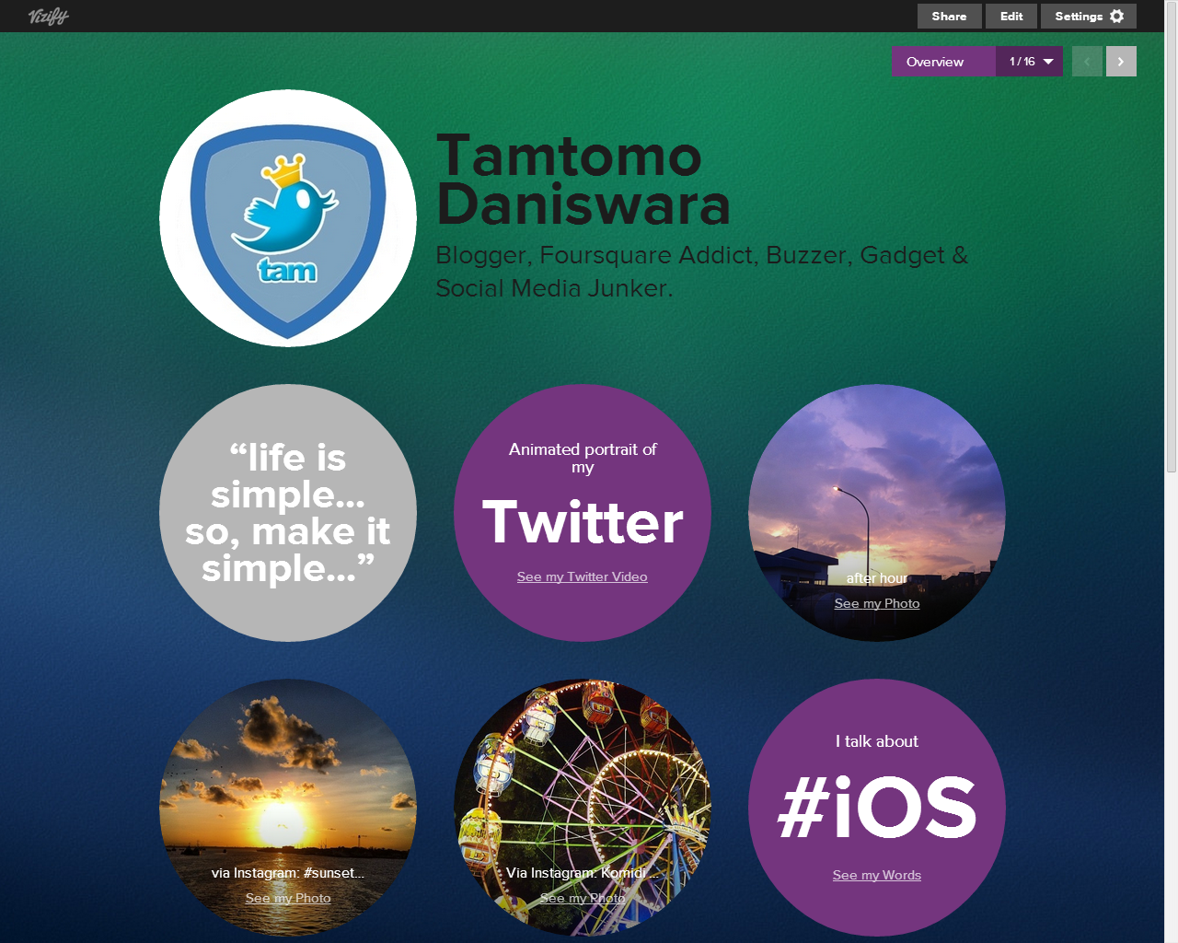Open the Share menu
The image size is (1178, 943).
pos(949,16)
